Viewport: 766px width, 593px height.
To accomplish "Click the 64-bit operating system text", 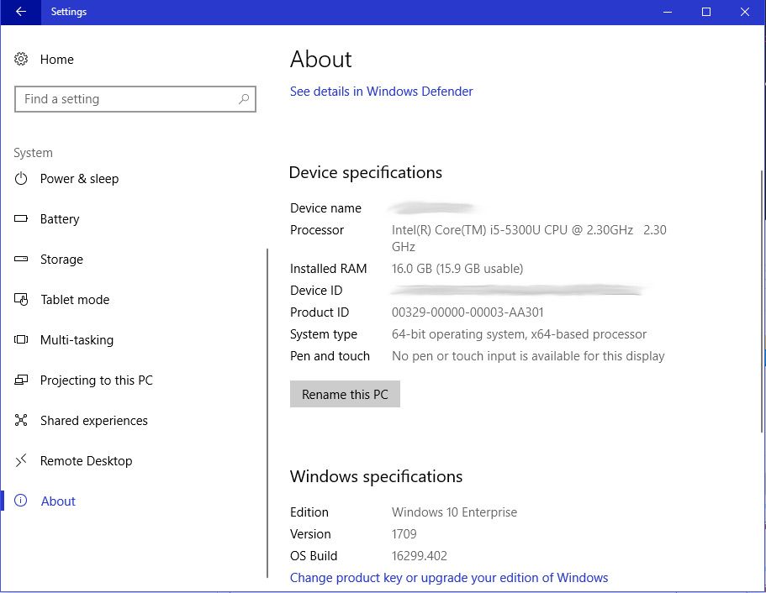I will [x=519, y=334].
